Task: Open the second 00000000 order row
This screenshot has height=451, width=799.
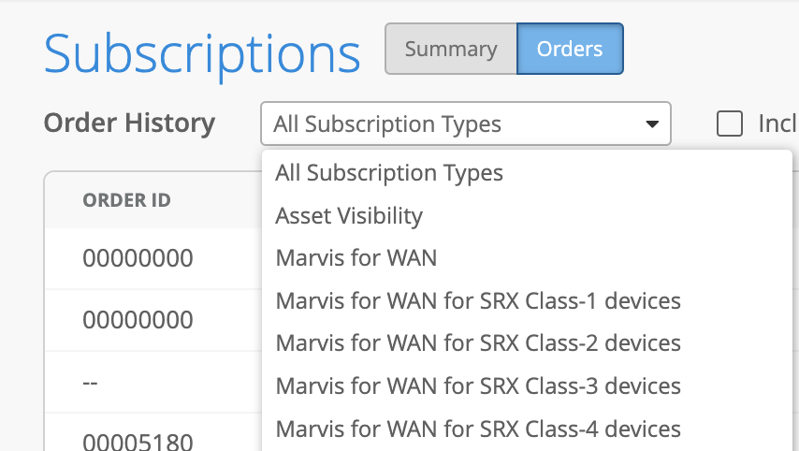Action: pos(138,320)
